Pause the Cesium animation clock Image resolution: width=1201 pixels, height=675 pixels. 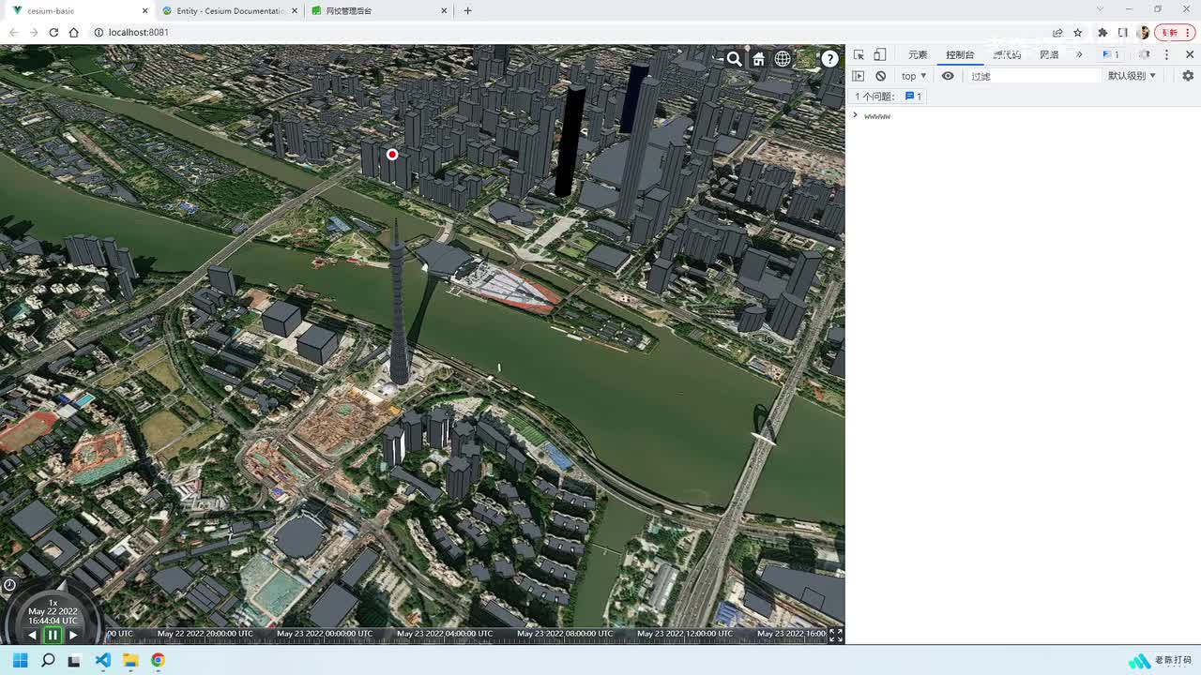[53, 635]
